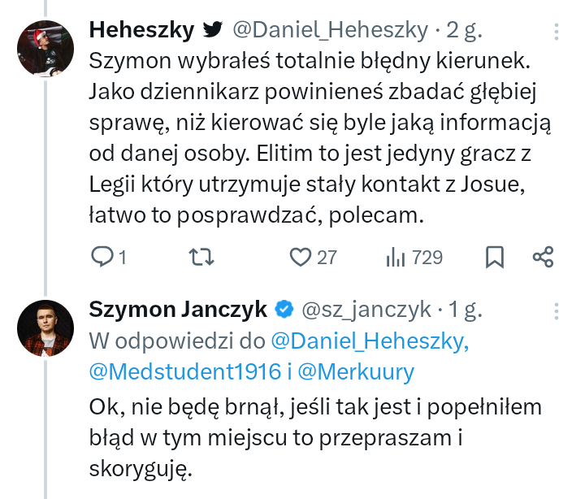The height and width of the screenshot is (499, 585).
Task: Click the bird icon beside Heheszky
Action: (213, 31)
